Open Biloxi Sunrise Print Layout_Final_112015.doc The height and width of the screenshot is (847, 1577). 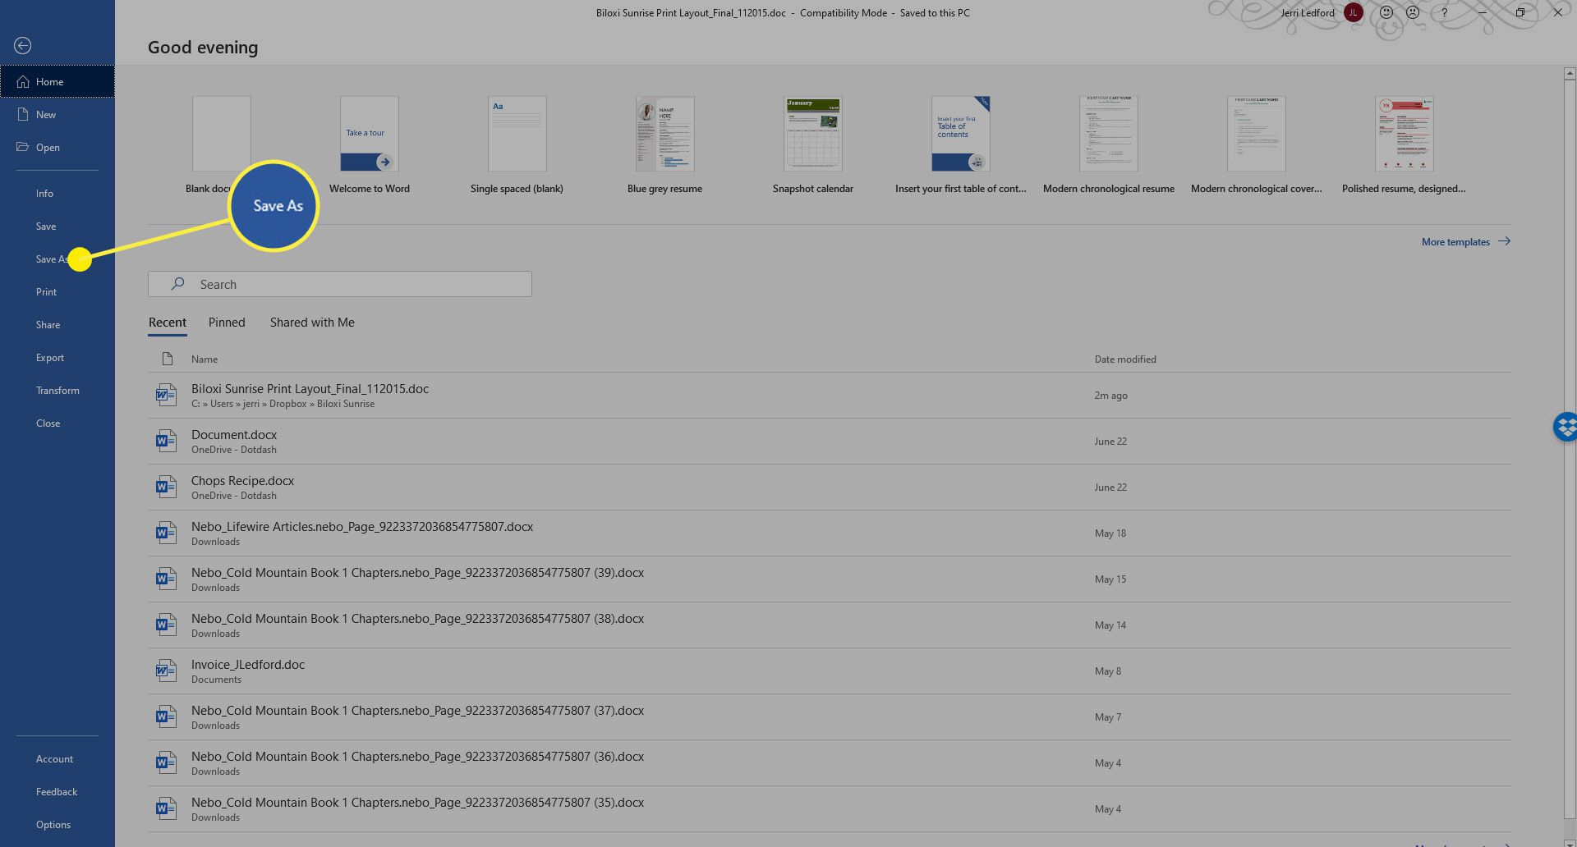(830, 396)
